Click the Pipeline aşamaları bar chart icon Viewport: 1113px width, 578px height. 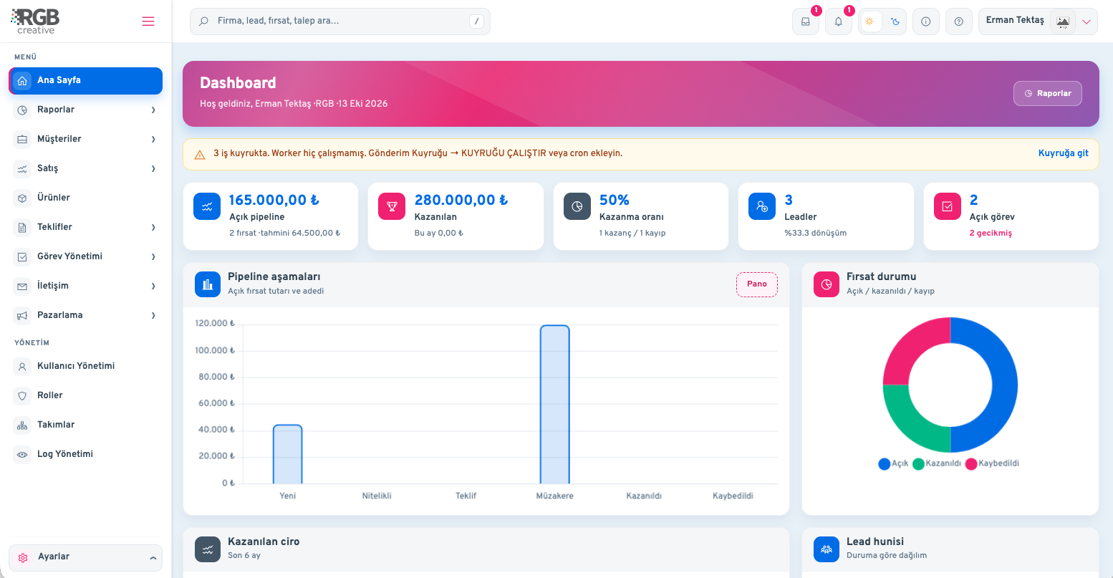click(x=208, y=284)
